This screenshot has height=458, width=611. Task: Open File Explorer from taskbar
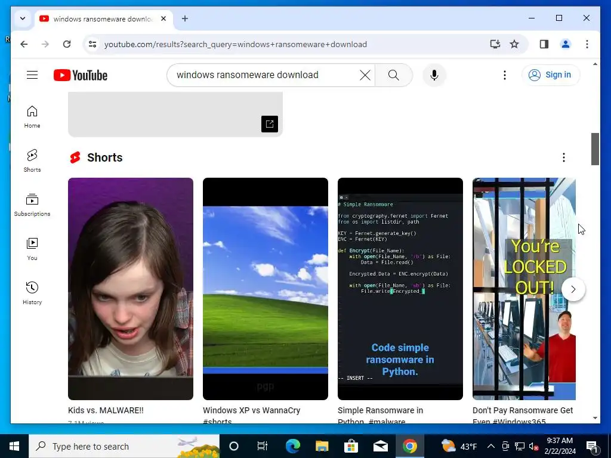point(322,446)
